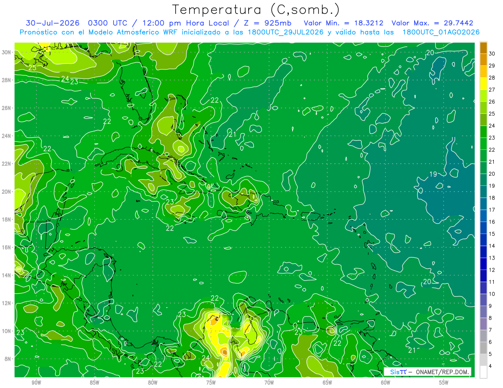Click color bar label 14

pyautogui.click(x=492, y=246)
